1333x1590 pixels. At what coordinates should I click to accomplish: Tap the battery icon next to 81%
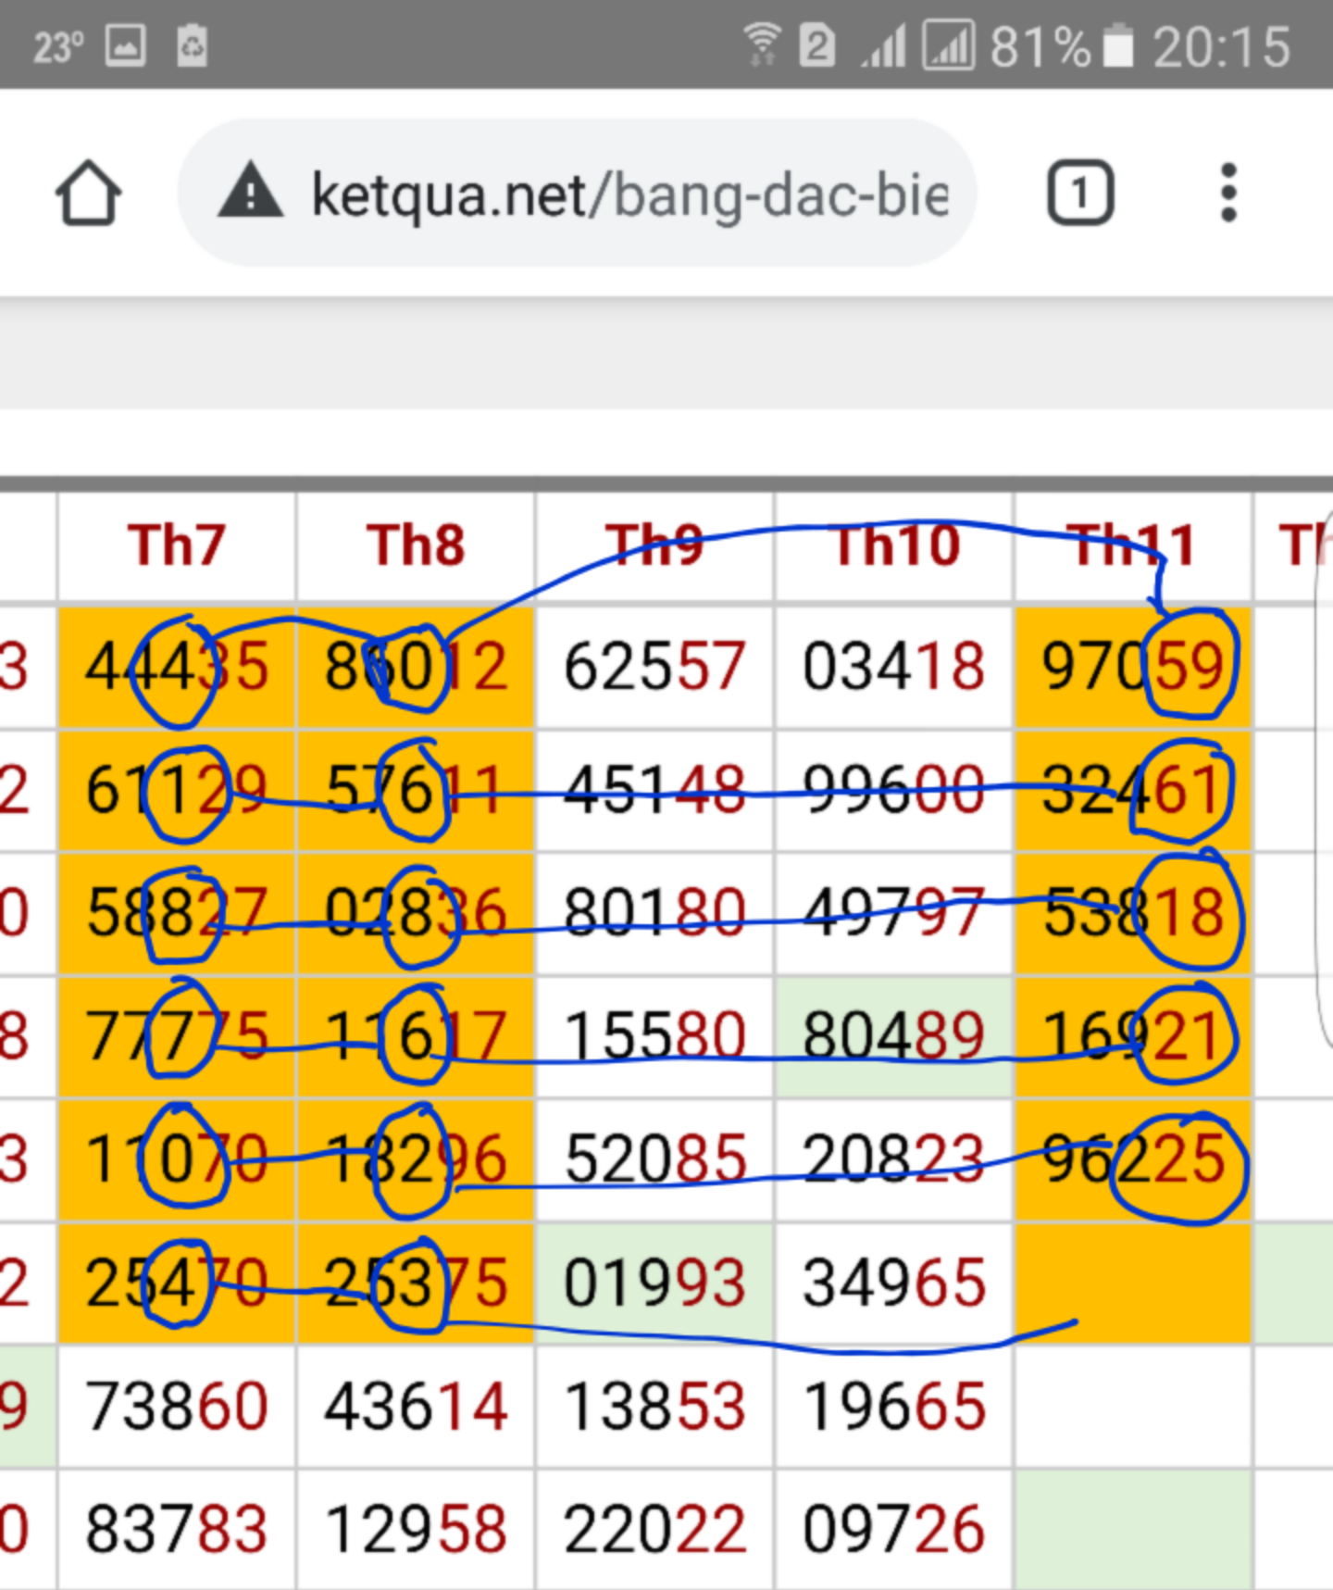coord(1119,45)
